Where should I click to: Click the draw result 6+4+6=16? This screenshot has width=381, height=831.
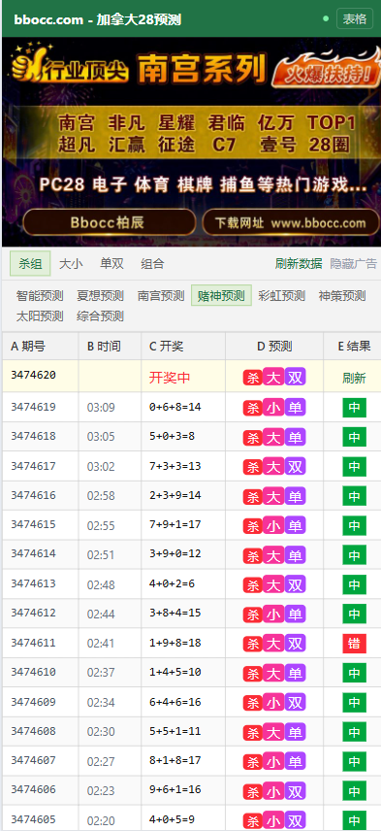pyautogui.click(x=175, y=702)
